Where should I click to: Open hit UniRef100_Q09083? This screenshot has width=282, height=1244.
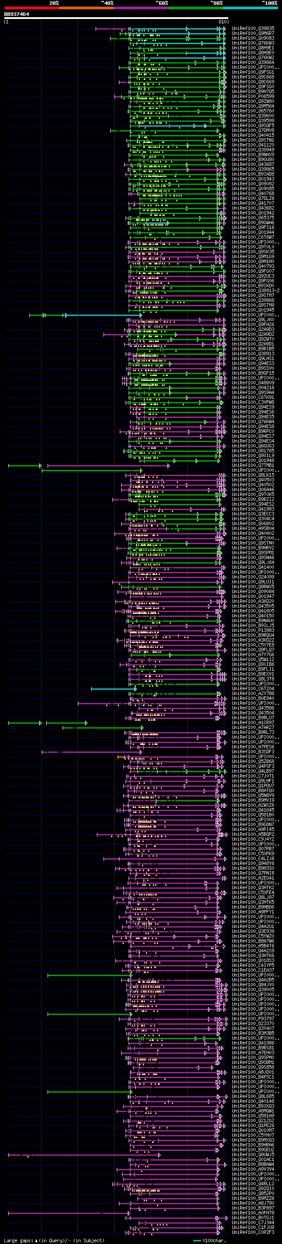[253, 38]
